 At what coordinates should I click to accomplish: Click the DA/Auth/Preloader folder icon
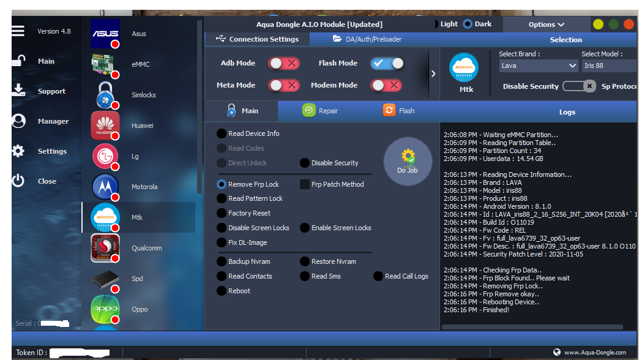[337, 39]
